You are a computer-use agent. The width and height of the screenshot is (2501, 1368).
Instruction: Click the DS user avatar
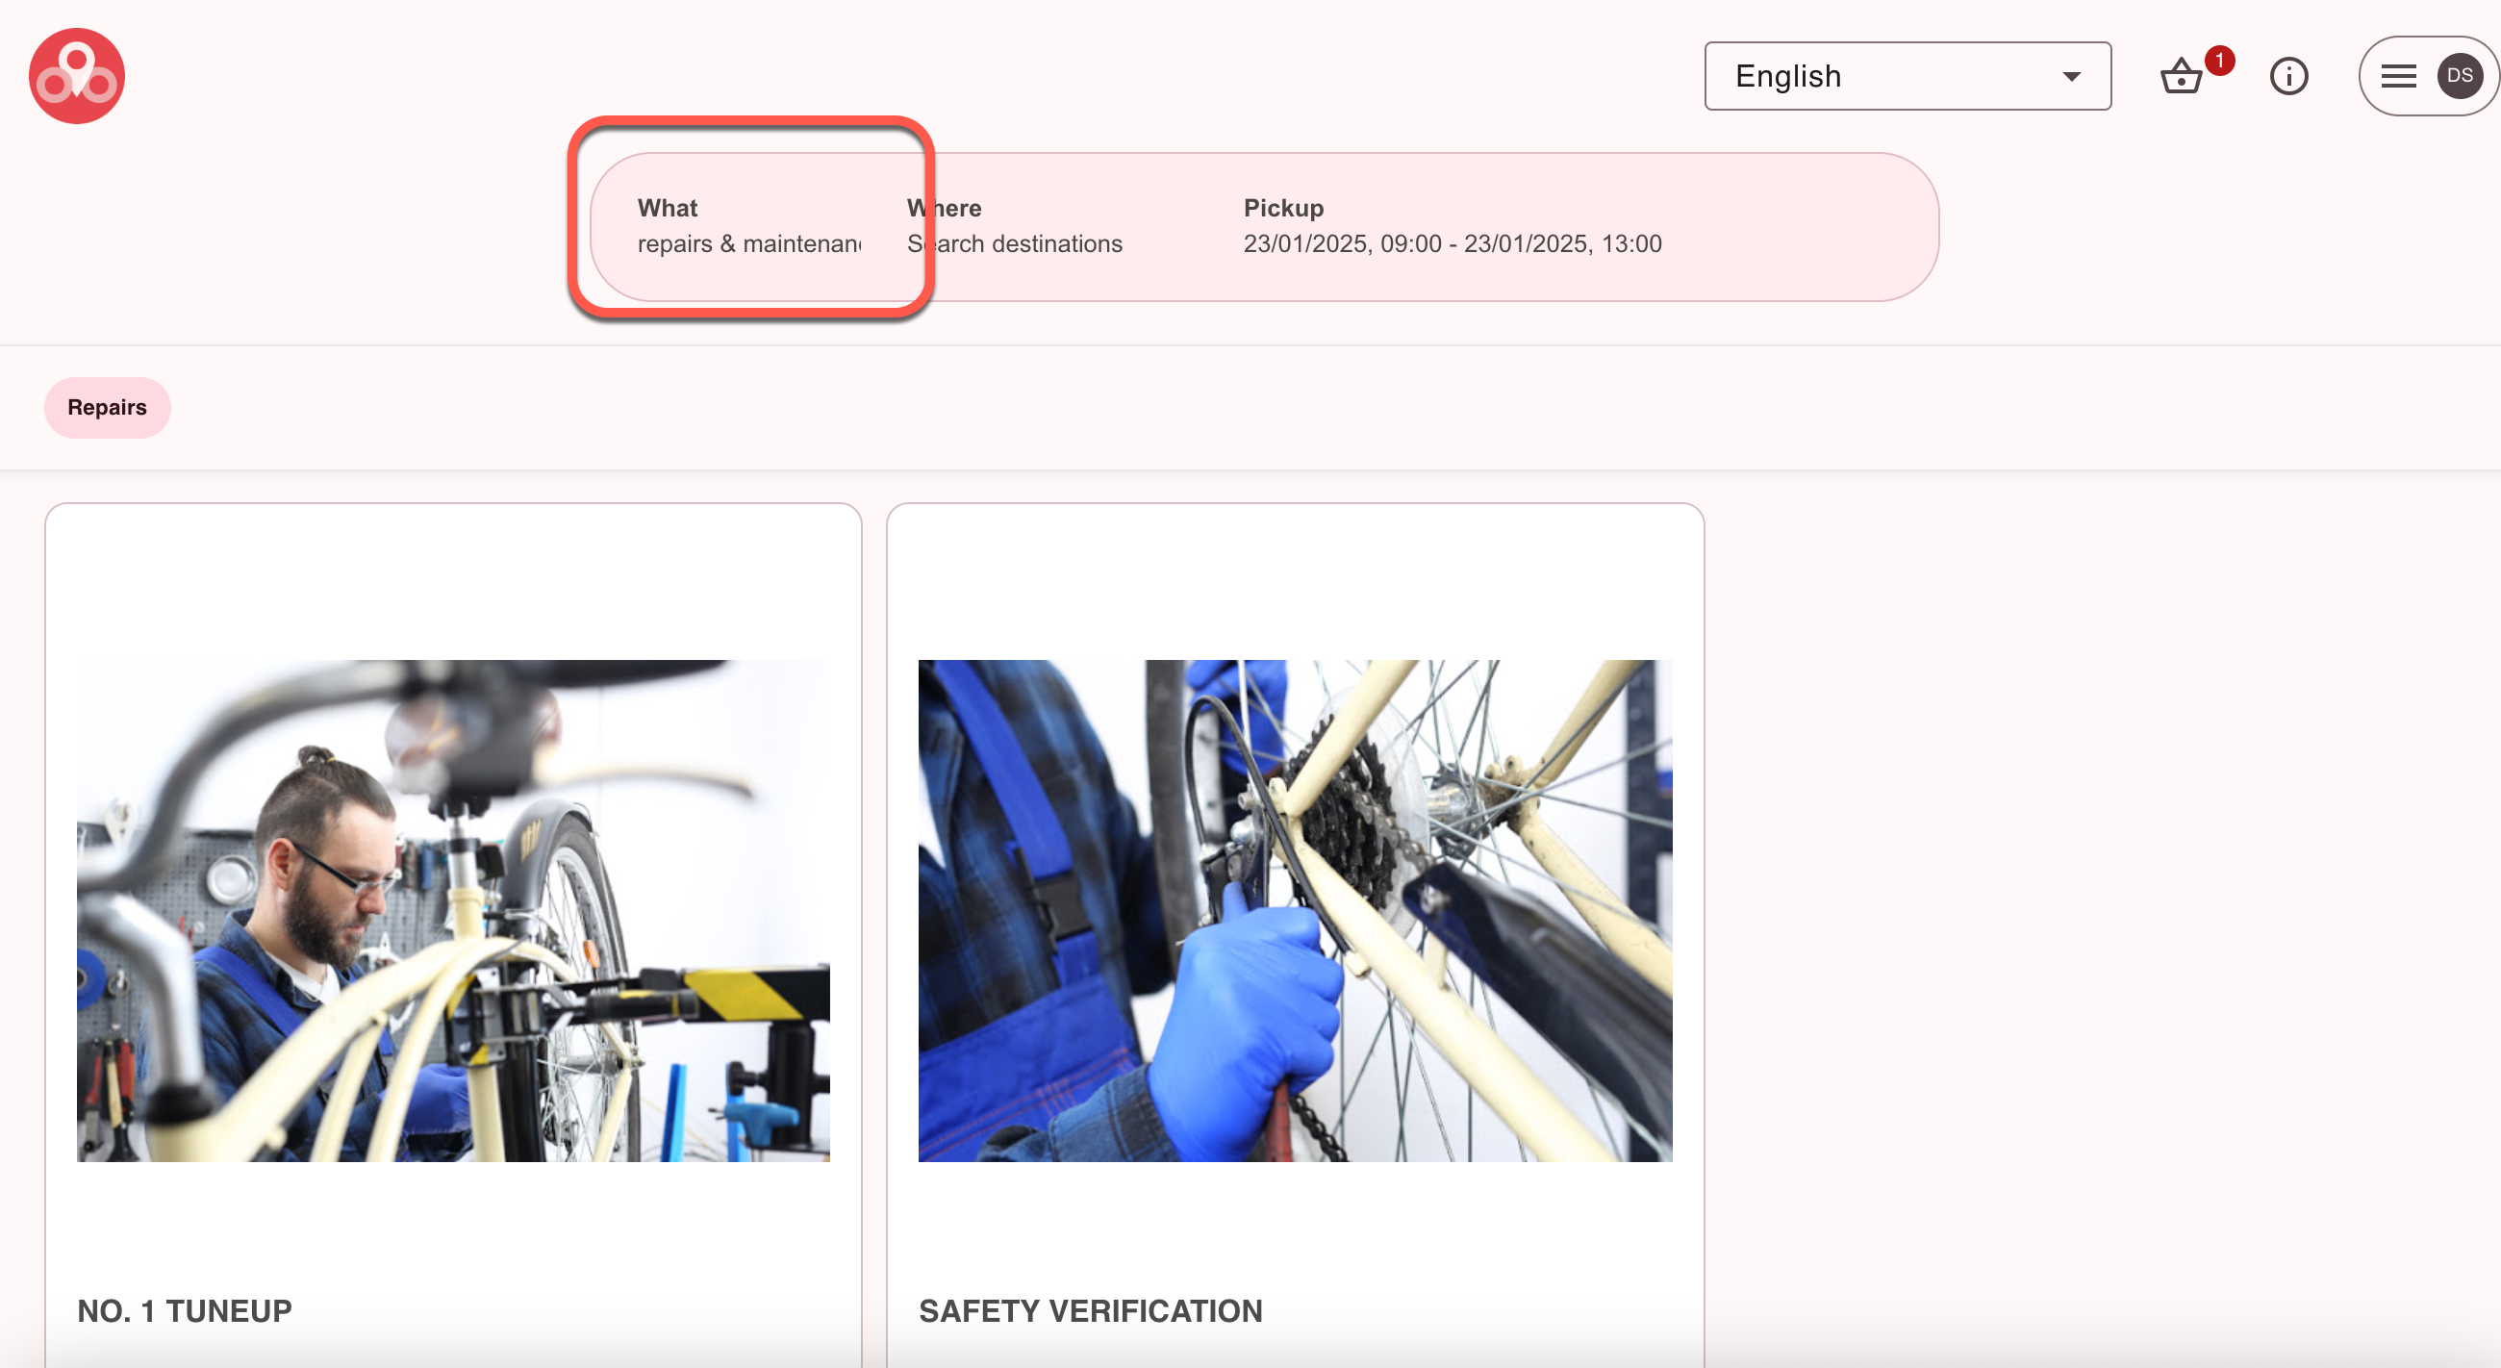(2460, 76)
